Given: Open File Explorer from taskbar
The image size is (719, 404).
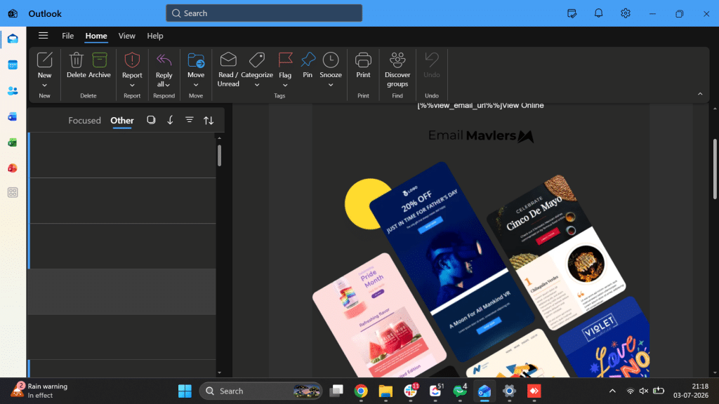Looking at the screenshot, I should (385, 391).
